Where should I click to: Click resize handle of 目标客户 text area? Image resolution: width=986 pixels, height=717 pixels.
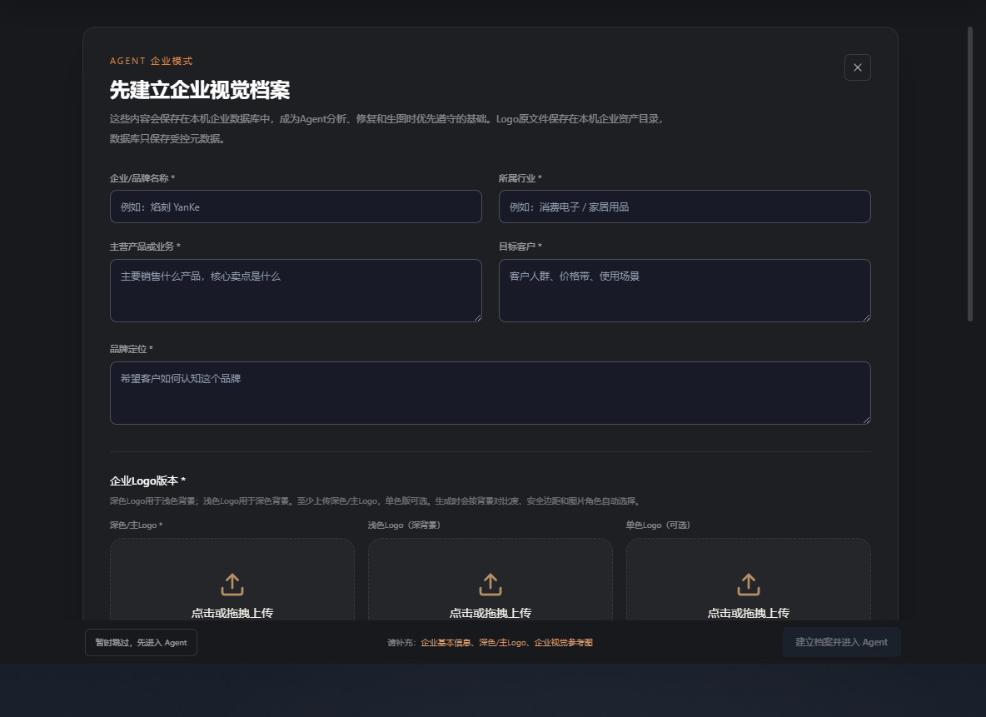click(866, 317)
